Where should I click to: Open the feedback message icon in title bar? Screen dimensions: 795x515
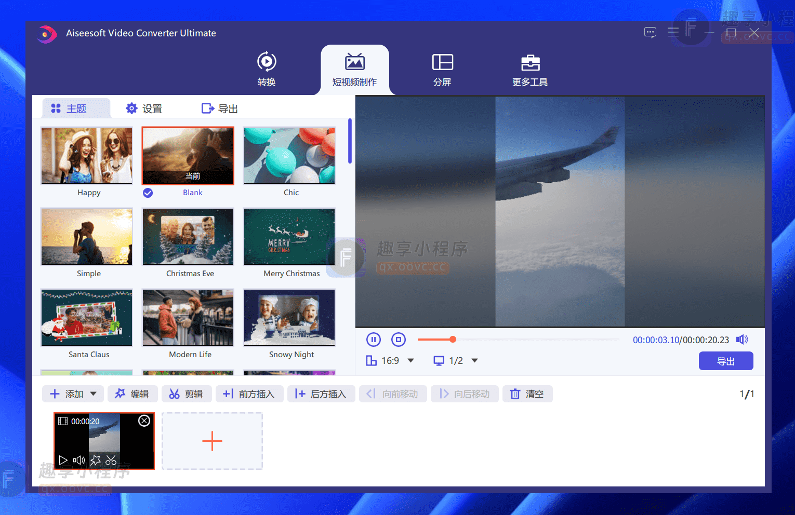pyautogui.click(x=650, y=33)
